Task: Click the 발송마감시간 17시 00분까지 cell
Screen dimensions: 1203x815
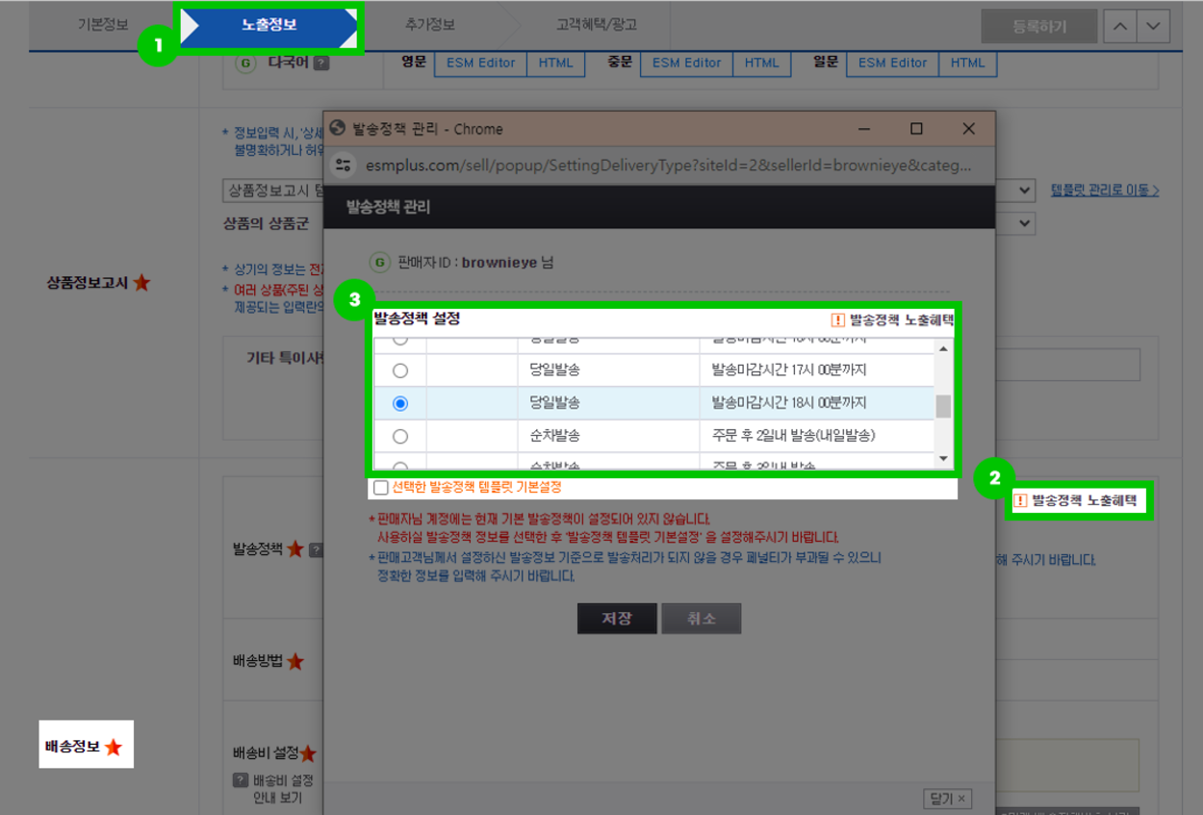Action: click(816, 370)
